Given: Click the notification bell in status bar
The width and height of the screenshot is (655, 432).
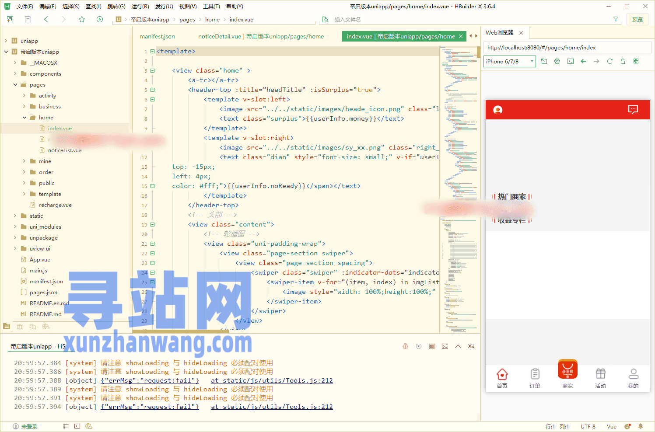Looking at the screenshot, I should coord(641,426).
